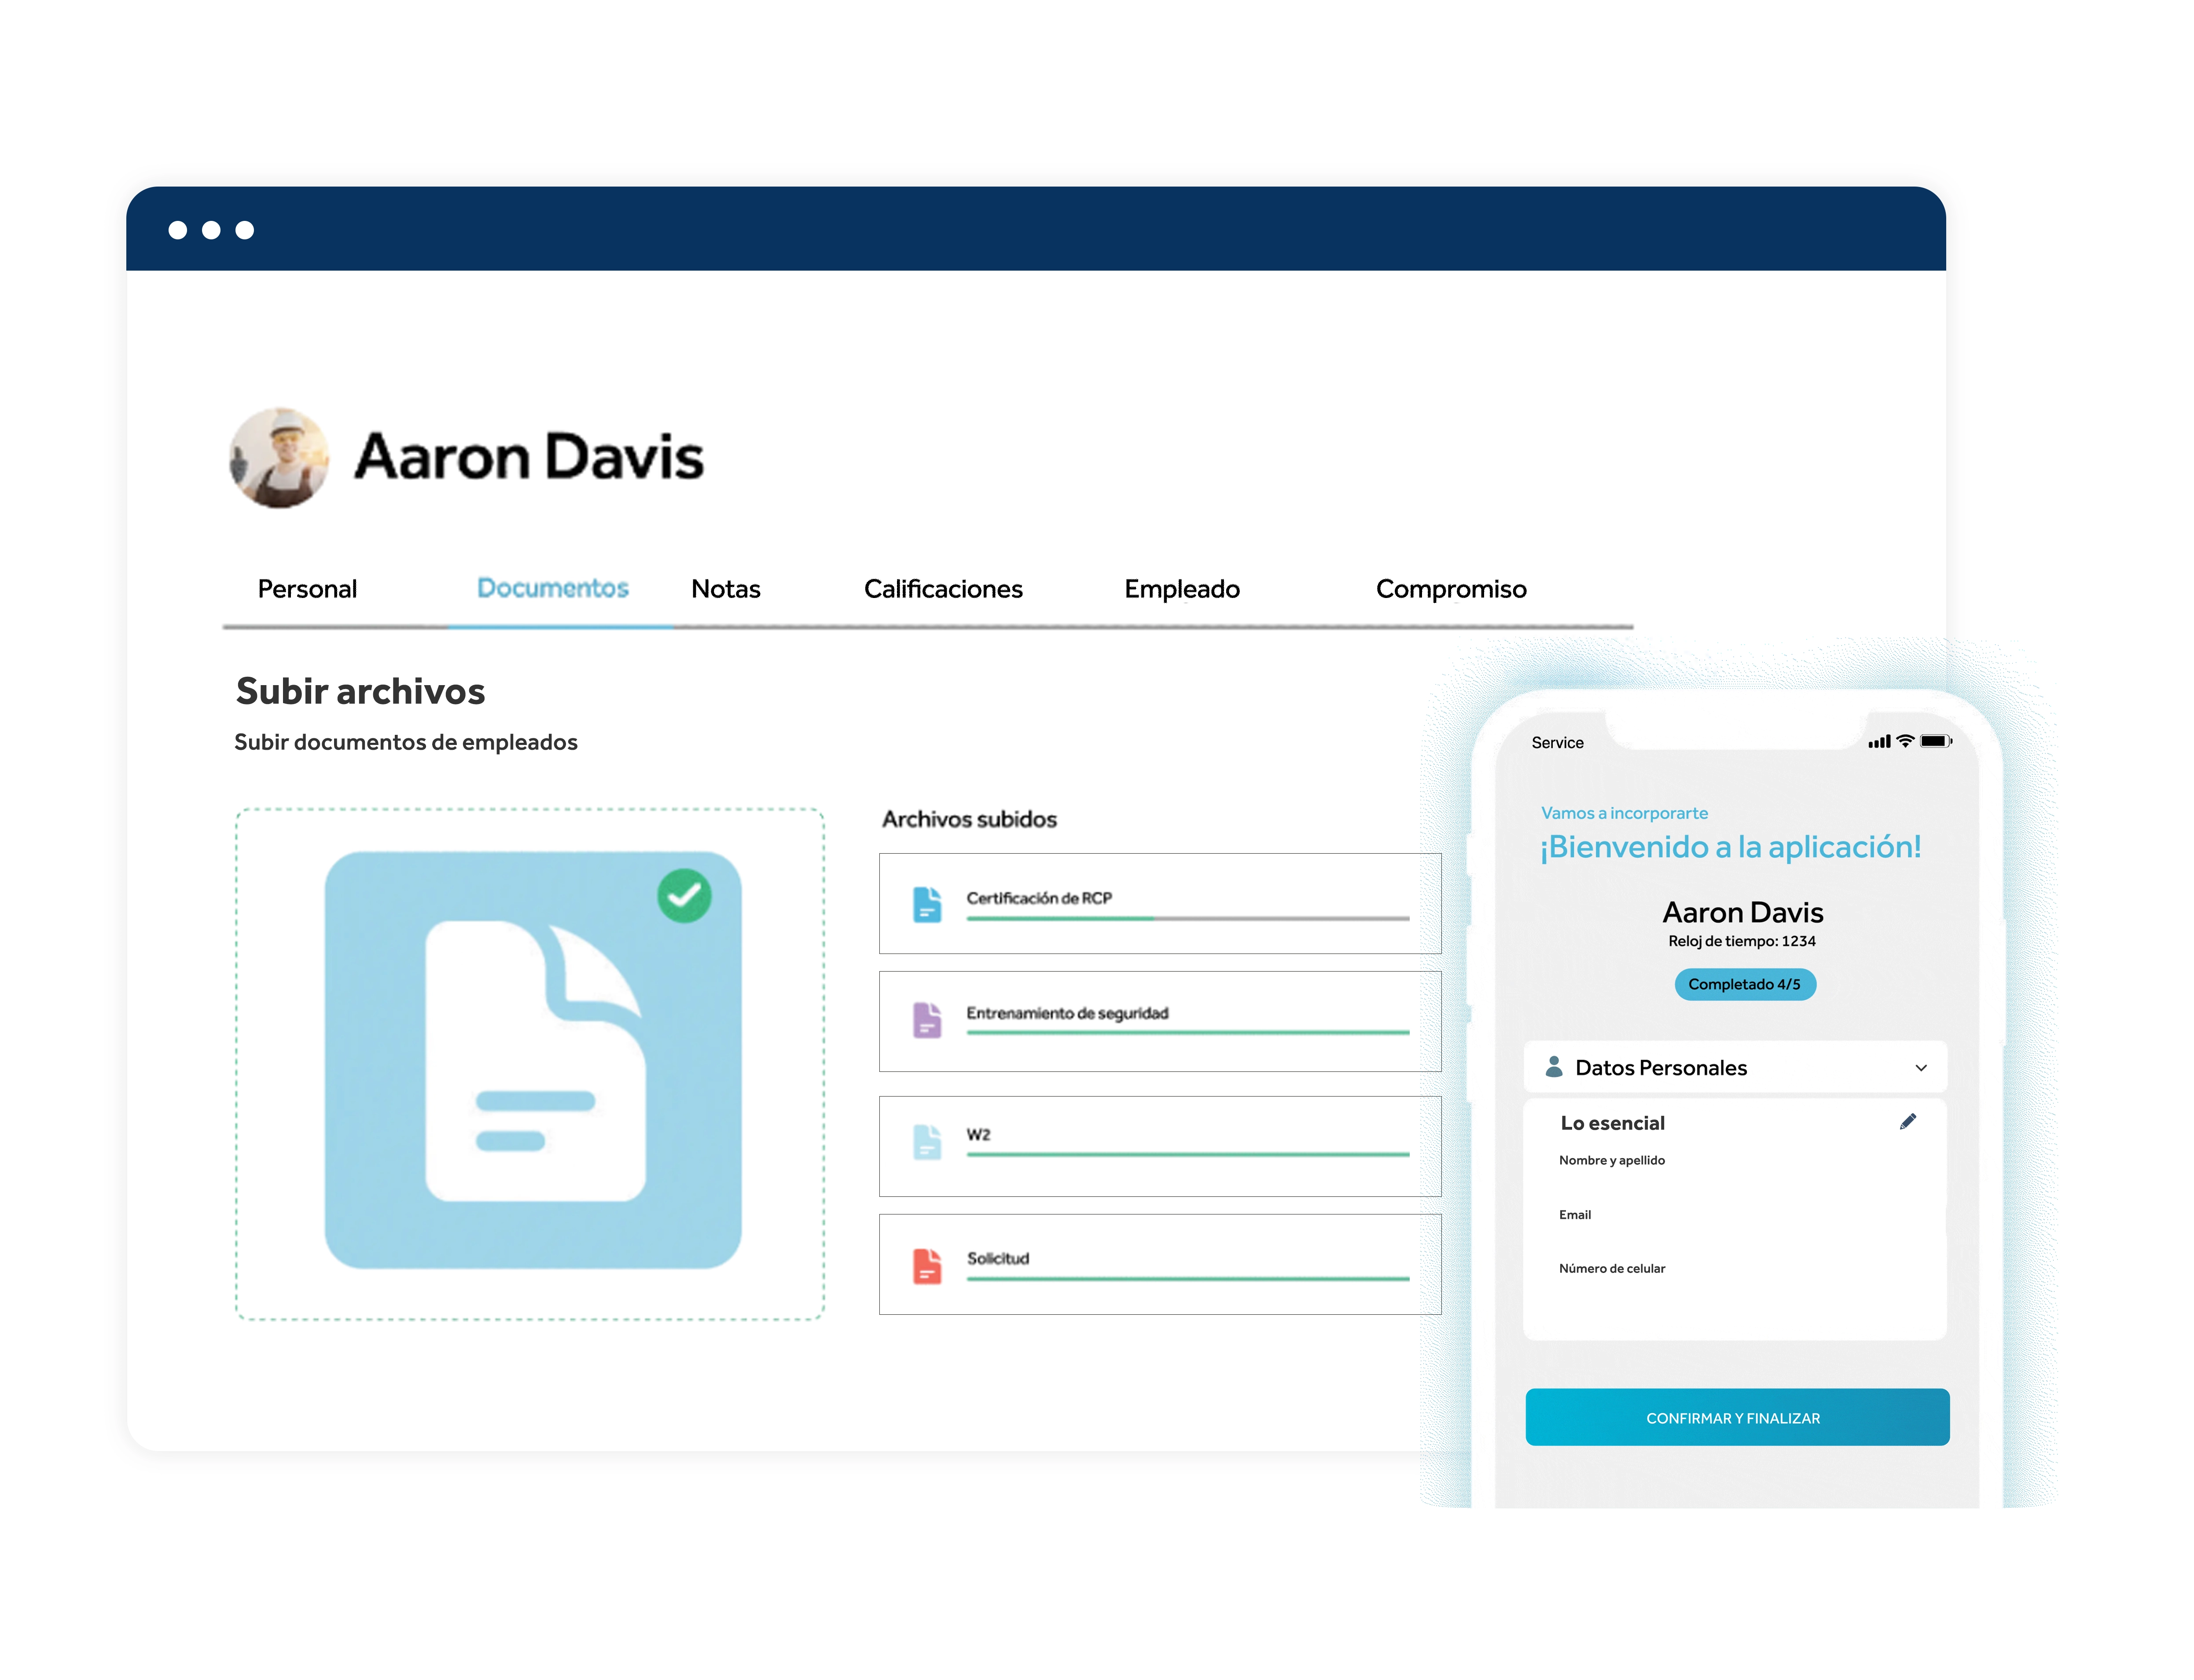
Task: Click the W2 upload progress bar
Action: tap(1187, 1154)
